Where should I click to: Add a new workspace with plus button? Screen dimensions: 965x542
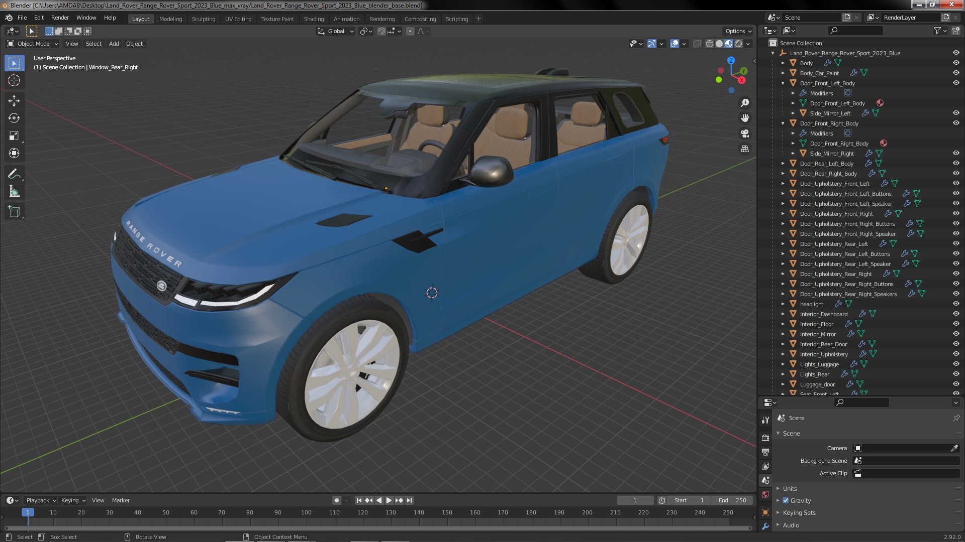pos(478,19)
